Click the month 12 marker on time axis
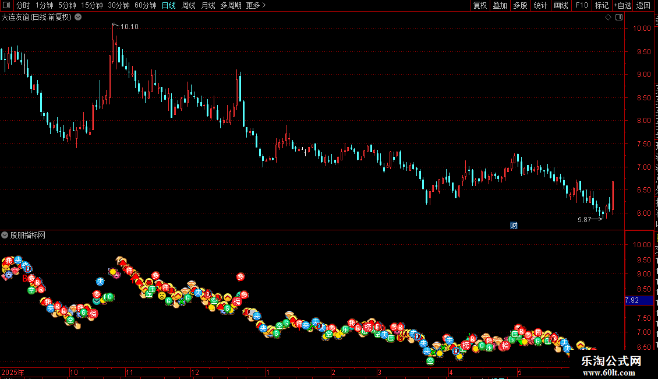The width and height of the screenshot is (658, 379). 194,372
